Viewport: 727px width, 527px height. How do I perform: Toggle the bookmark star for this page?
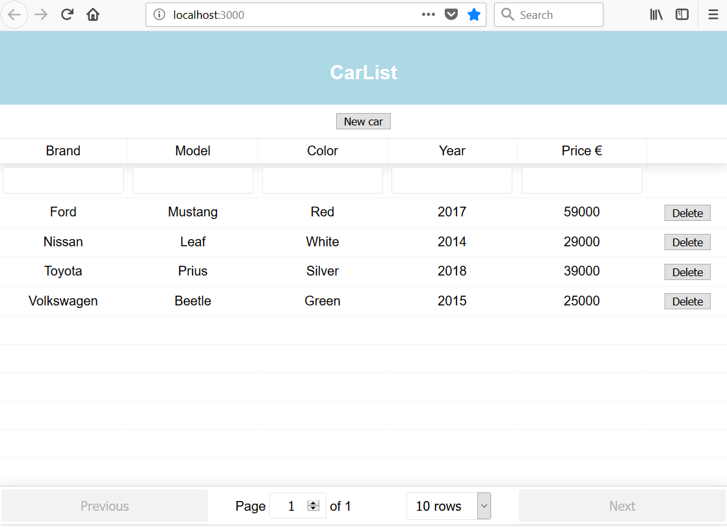pos(474,15)
